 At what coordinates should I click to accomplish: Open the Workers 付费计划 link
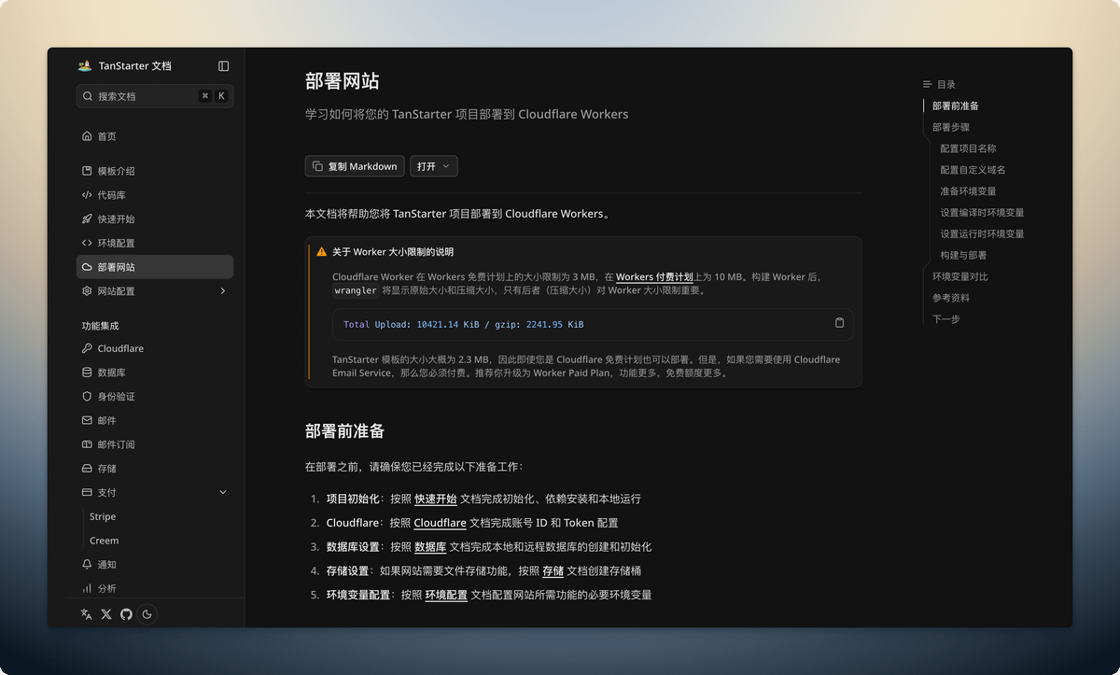653,277
